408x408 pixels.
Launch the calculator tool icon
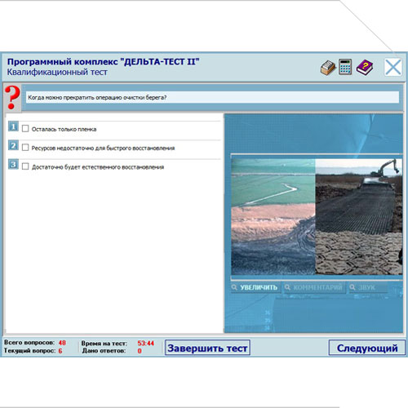point(345,67)
